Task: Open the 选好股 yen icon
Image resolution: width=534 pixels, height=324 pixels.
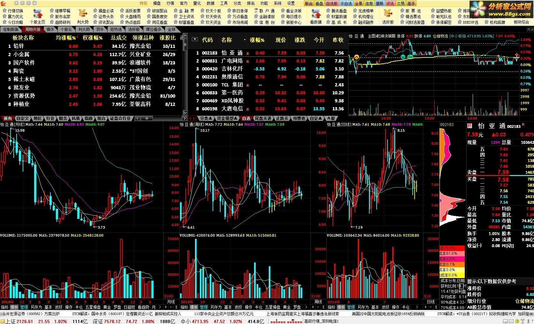Action: click(388, 17)
